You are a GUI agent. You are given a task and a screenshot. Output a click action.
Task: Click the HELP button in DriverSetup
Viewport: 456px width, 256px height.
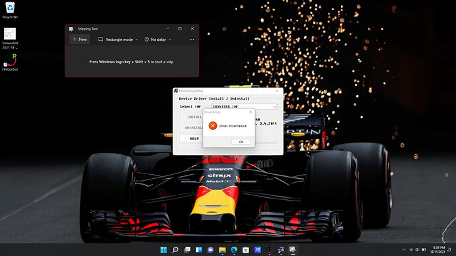(194, 139)
